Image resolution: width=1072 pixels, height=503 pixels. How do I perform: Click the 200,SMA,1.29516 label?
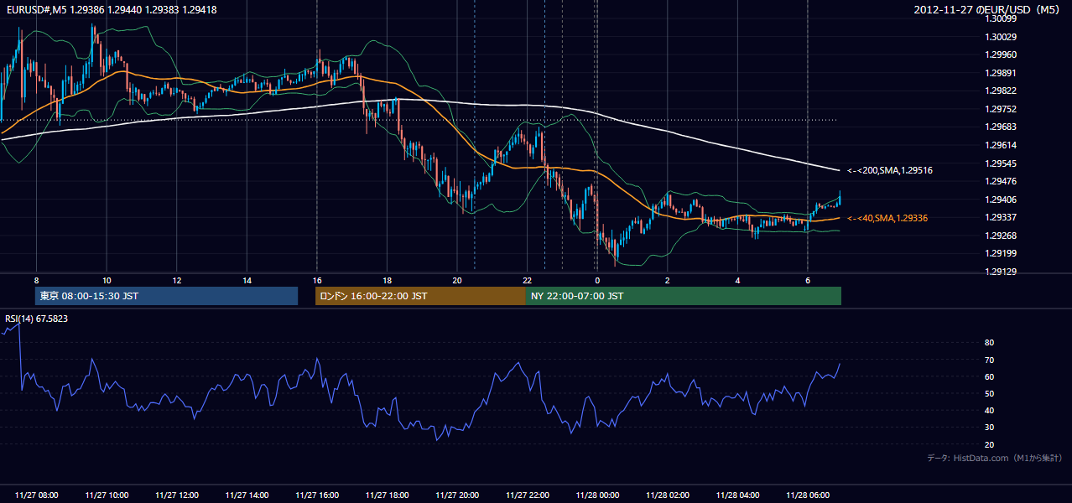click(x=890, y=170)
